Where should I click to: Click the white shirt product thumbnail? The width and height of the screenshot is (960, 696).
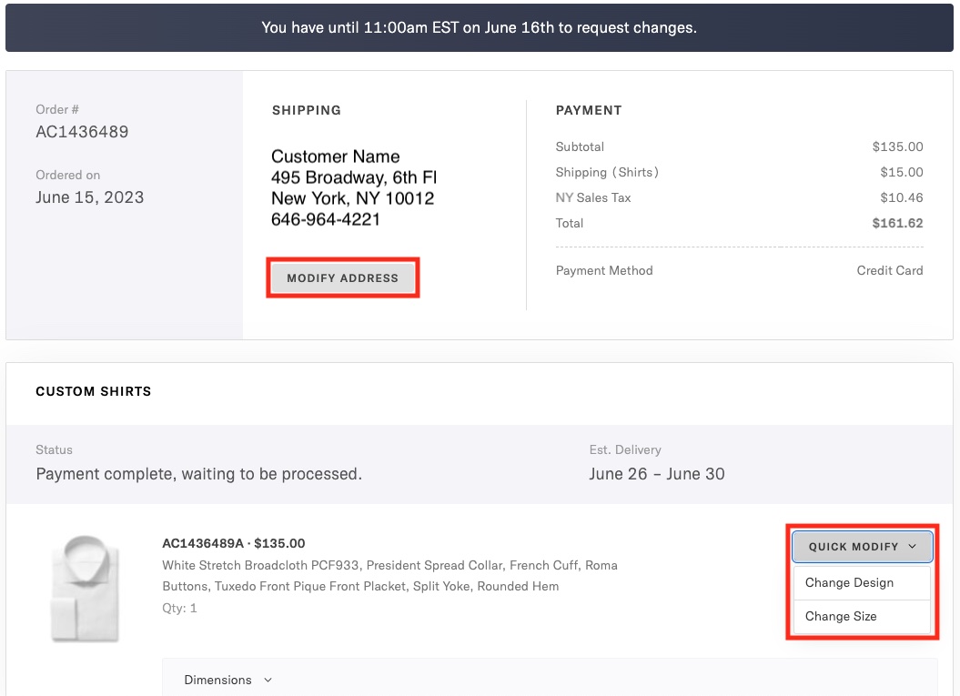tap(82, 589)
